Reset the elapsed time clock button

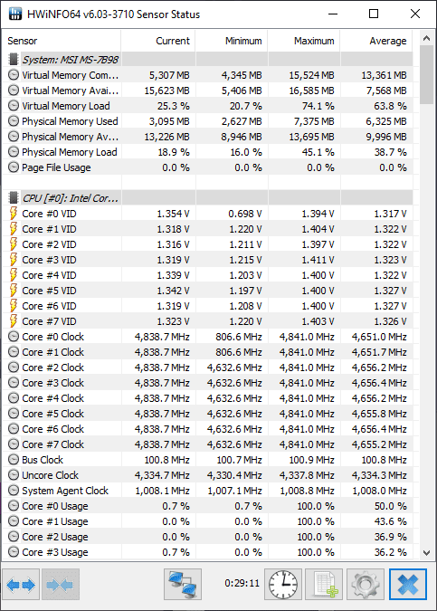pyautogui.click(x=283, y=584)
